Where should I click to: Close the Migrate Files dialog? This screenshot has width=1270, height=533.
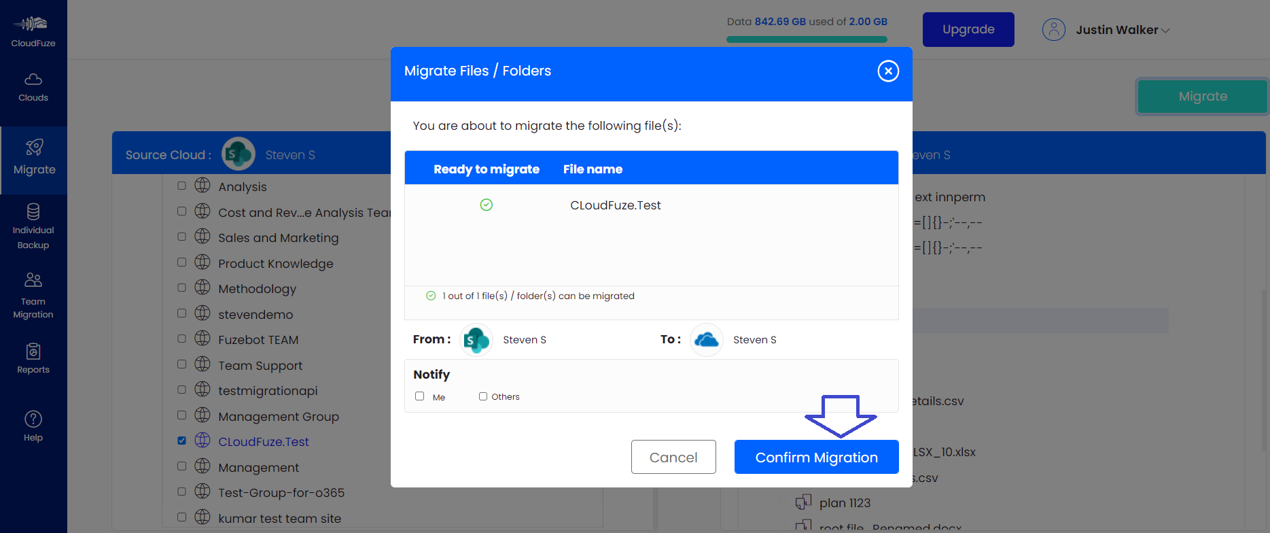(887, 71)
